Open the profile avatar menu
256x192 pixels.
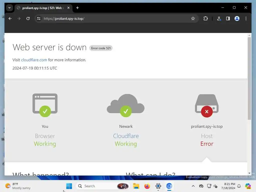[x=237, y=18]
